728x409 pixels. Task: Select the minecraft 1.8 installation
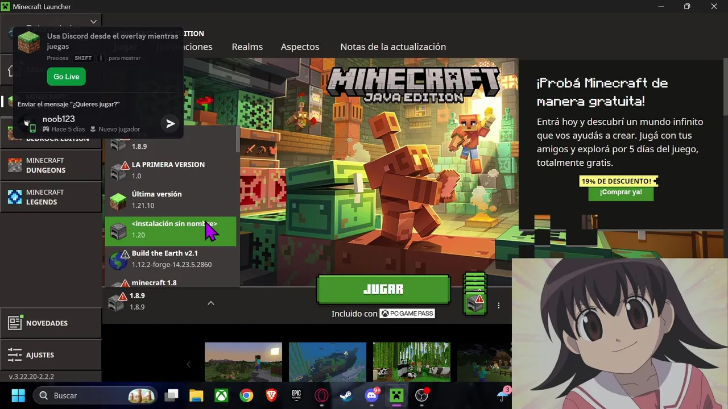coord(170,281)
